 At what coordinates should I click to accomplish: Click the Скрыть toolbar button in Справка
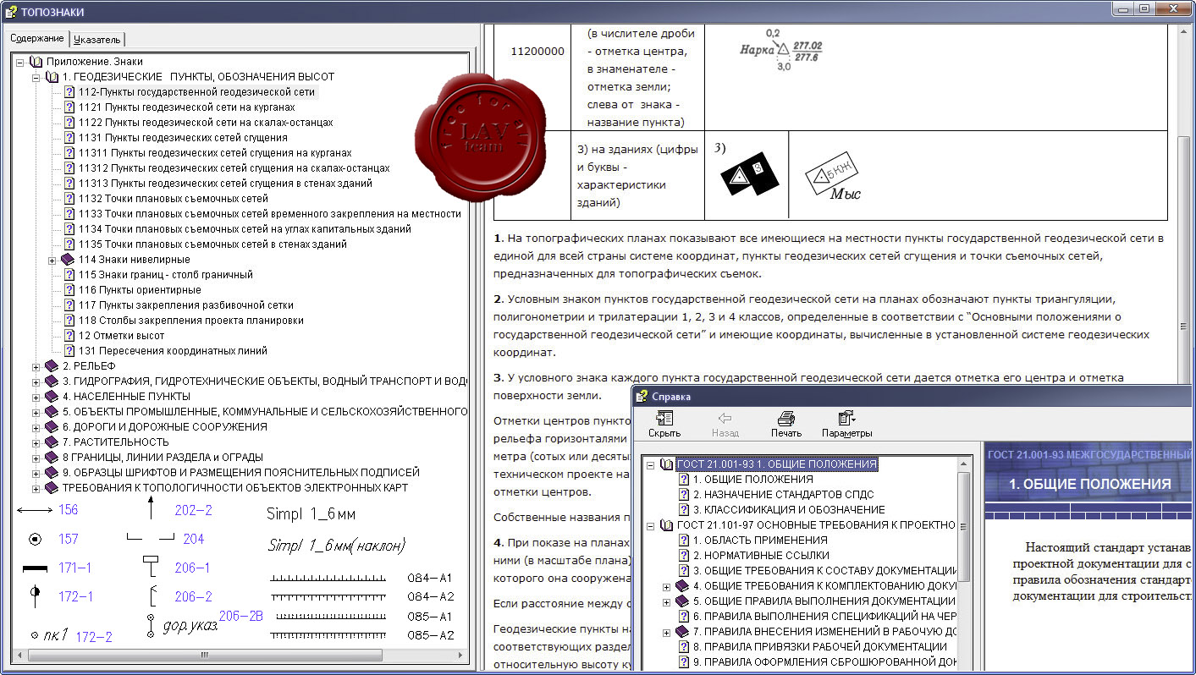click(x=664, y=424)
